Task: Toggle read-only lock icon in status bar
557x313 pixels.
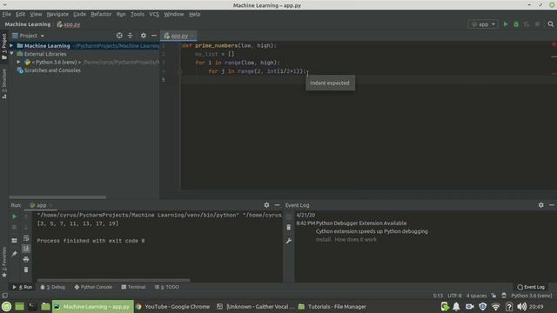Action: 493,296
